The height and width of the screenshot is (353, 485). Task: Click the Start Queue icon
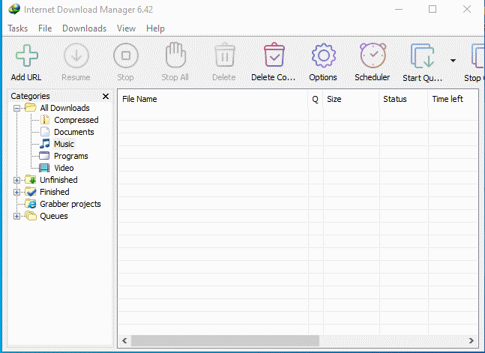422,55
